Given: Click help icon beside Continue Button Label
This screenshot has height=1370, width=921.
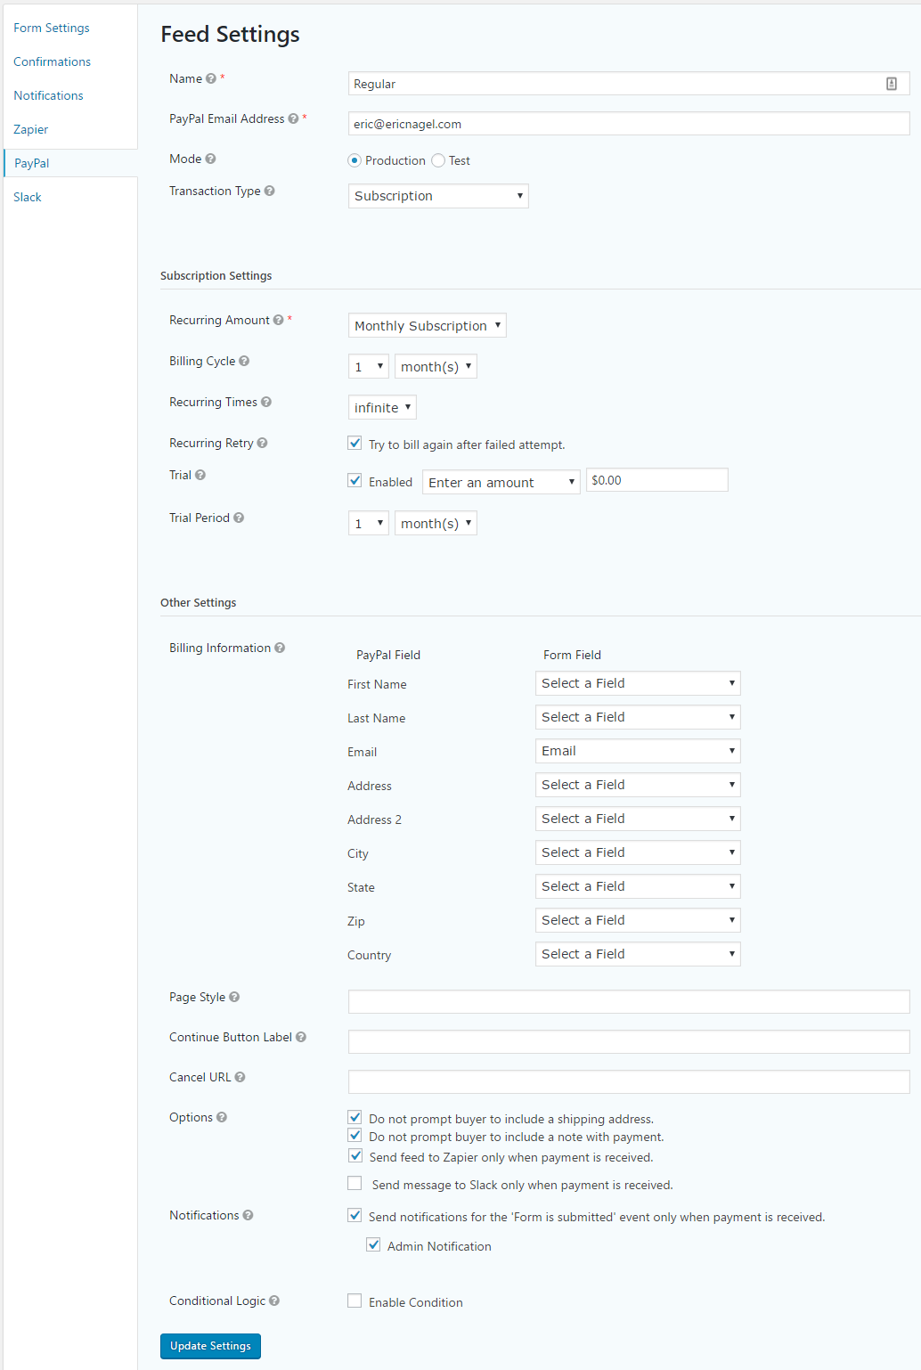Looking at the screenshot, I should coord(301,1037).
